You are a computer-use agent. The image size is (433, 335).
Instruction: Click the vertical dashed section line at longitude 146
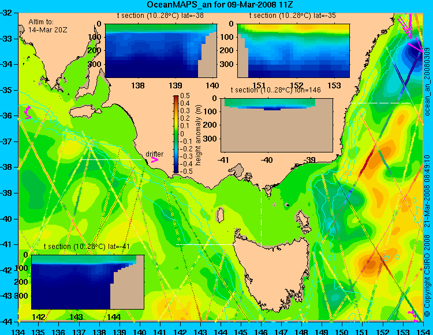point(261,213)
